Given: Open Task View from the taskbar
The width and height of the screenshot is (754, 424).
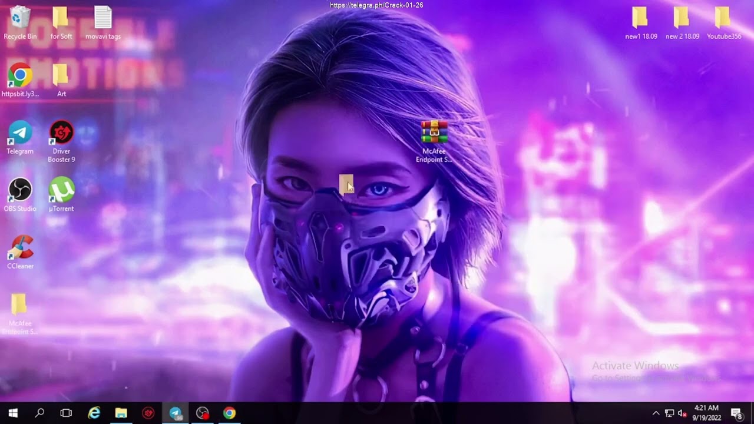Looking at the screenshot, I should click(x=66, y=413).
